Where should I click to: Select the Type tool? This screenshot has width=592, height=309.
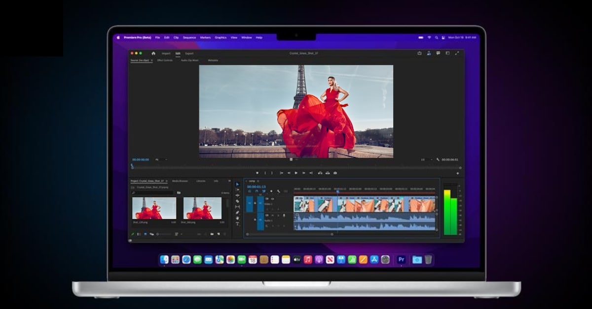click(237, 223)
